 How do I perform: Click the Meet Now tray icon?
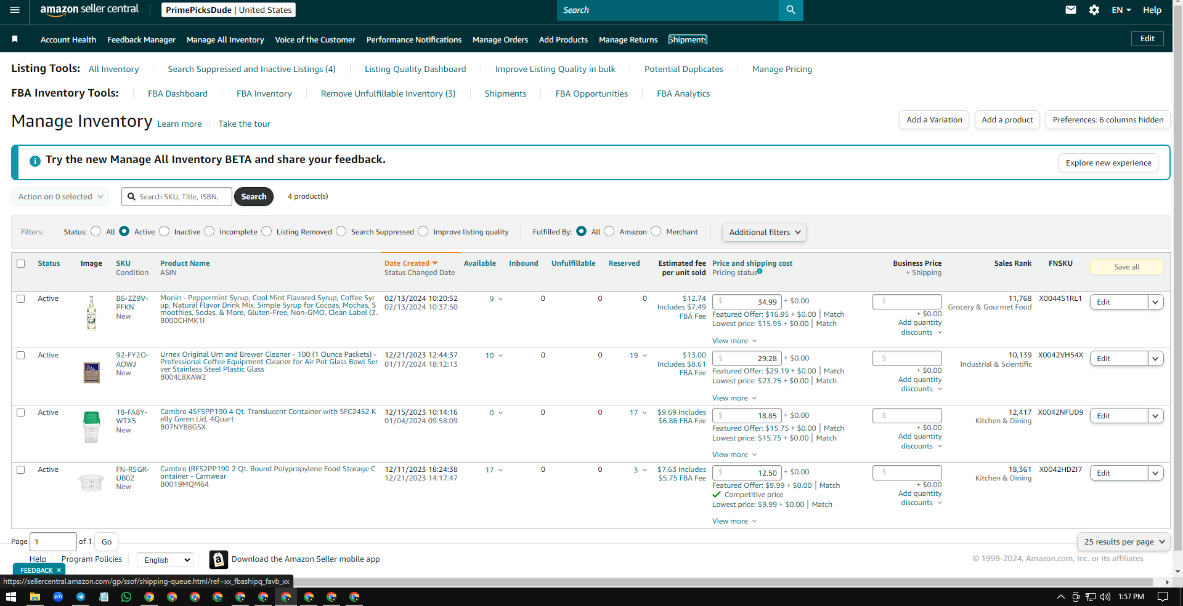(x=1076, y=597)
